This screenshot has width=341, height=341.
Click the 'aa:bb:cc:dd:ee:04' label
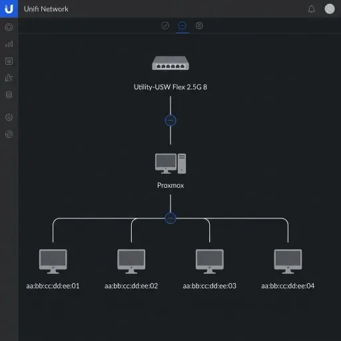[288, 286]
